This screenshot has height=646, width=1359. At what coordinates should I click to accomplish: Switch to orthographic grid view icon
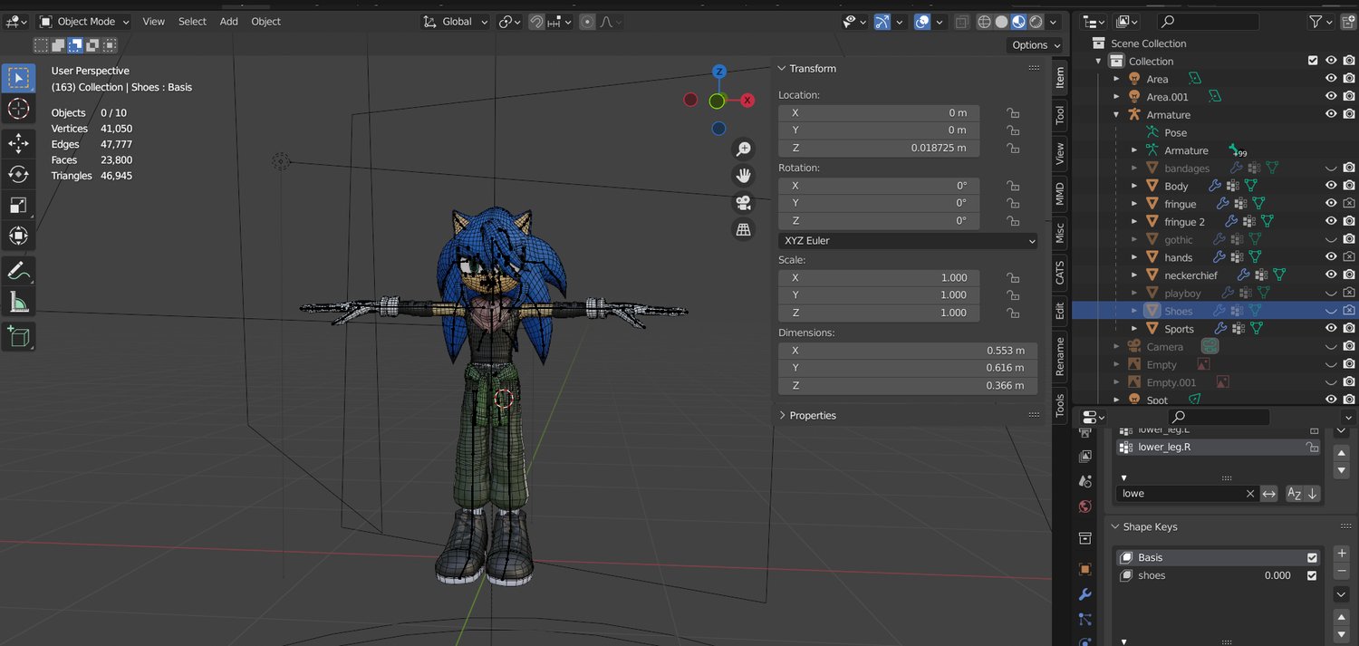click(x=744, y=230)
